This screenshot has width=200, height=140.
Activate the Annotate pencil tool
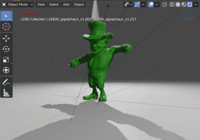pyautogui.click(x=6, y=82)
